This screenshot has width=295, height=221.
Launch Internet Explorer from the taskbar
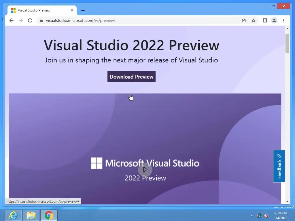pyautogui.click(x=13, y=215)
